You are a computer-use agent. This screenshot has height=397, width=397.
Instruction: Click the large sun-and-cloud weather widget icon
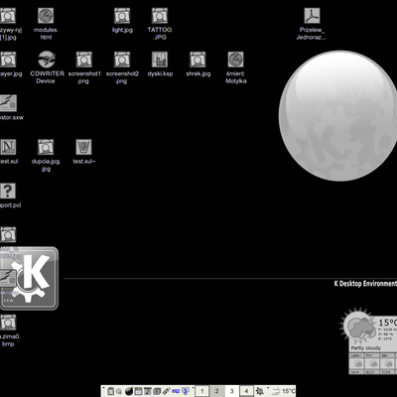coord(357,327)
